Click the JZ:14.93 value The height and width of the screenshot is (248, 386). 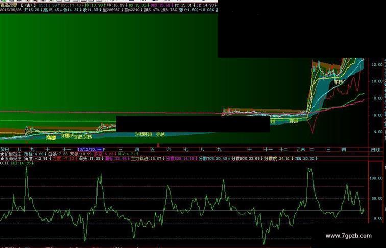pos(206,5)
